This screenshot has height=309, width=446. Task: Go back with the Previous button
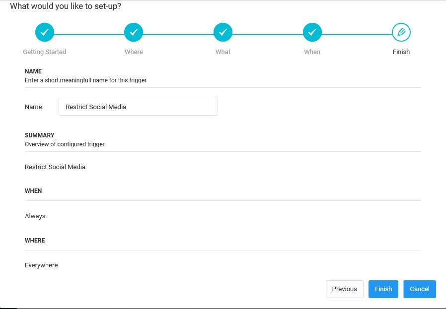pyautogui.click(x=344, y=289)
